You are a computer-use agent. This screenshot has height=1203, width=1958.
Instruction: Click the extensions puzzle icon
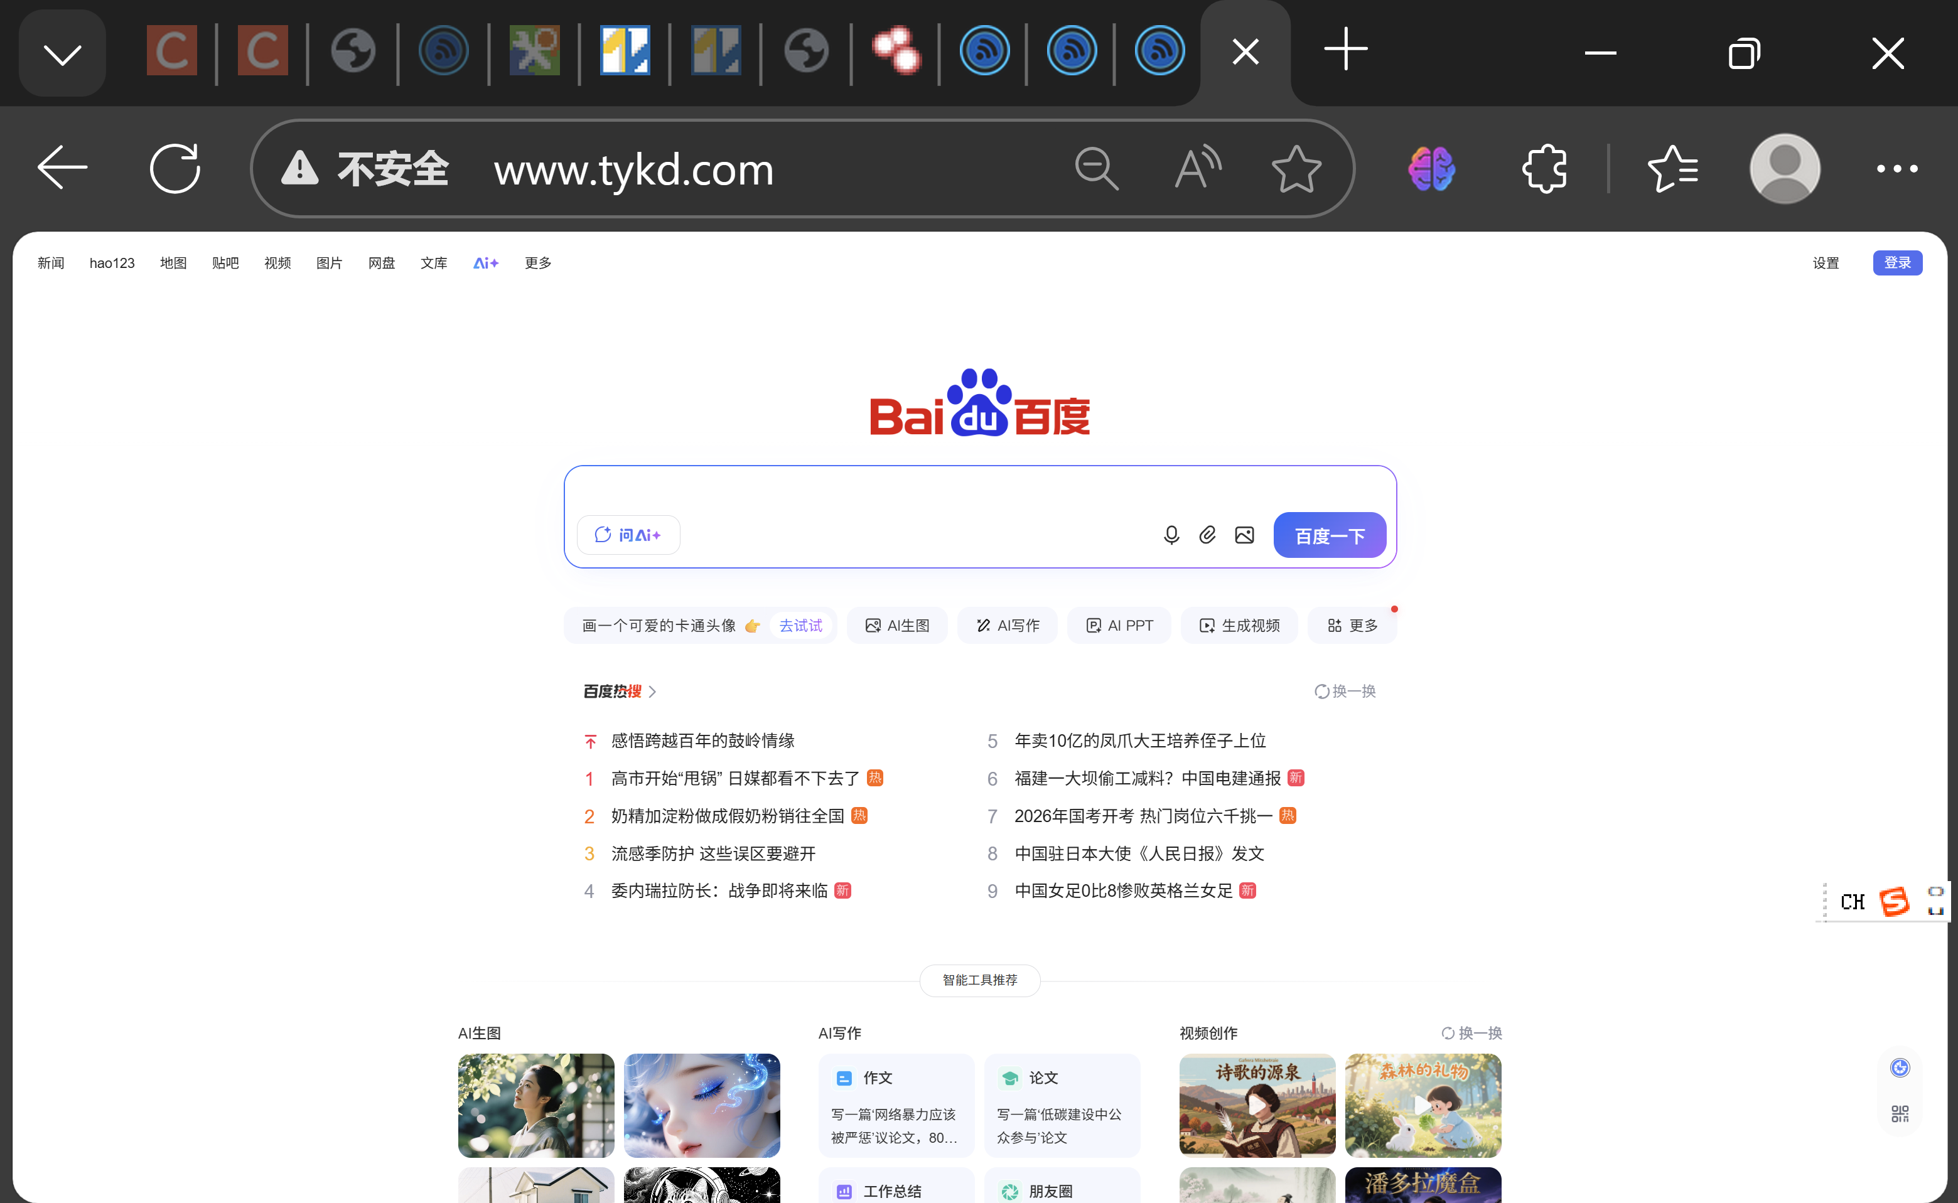pyautogui.click(x=1544, y=168)
